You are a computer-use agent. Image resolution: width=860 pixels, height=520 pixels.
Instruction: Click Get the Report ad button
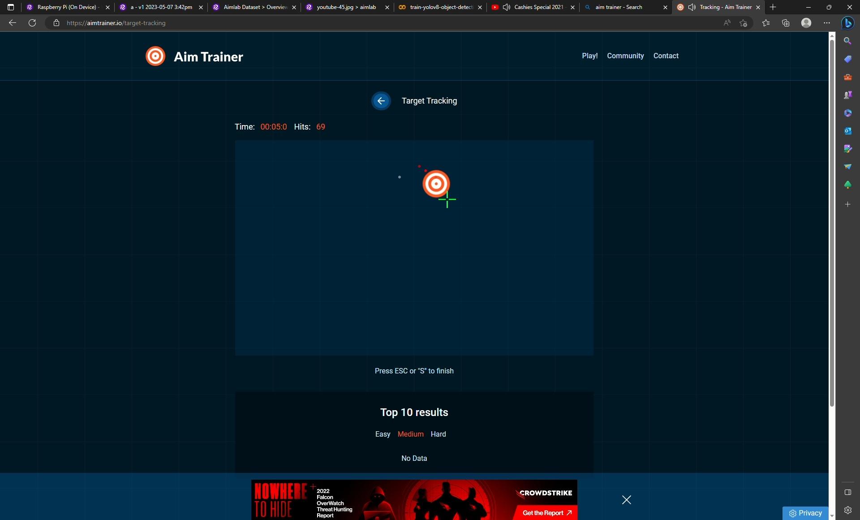[546, 513]
